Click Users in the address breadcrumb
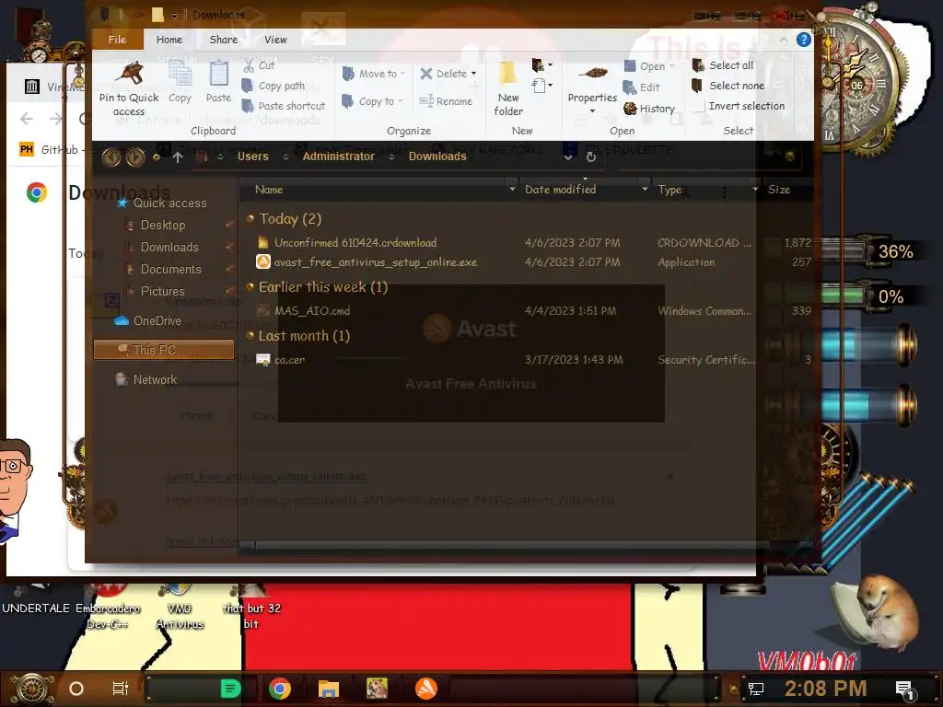This screenshot has width=943, height=707. click(252, 156)
